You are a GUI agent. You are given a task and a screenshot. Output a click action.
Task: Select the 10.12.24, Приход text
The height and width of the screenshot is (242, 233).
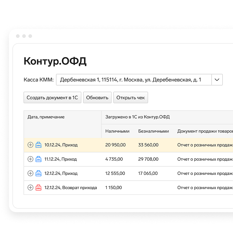tap(61, 145)
